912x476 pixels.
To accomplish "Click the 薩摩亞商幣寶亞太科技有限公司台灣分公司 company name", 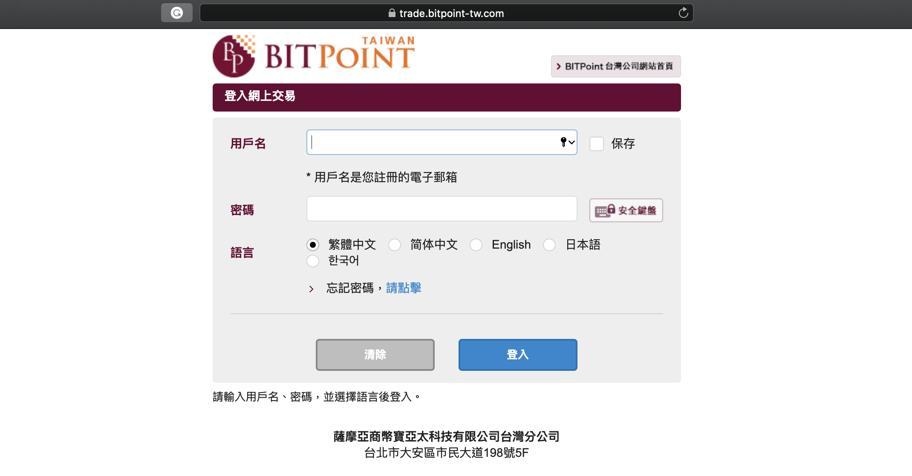I will [x=446, y=436].
